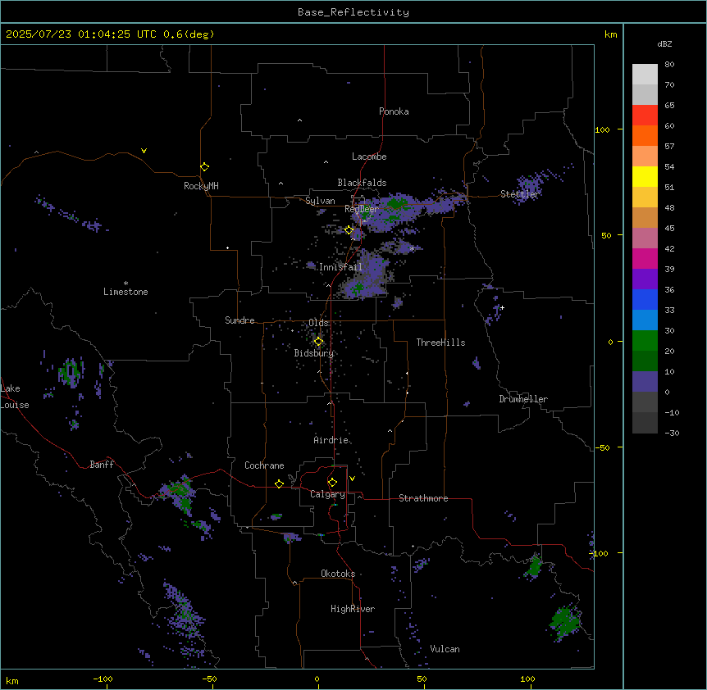Click the Okotoks label
This screenshot has height=690, width=707.
(338, 574)
